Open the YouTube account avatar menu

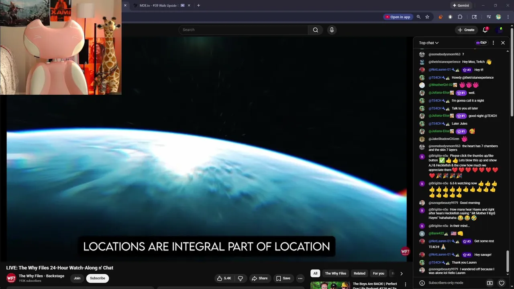point(500,30)
